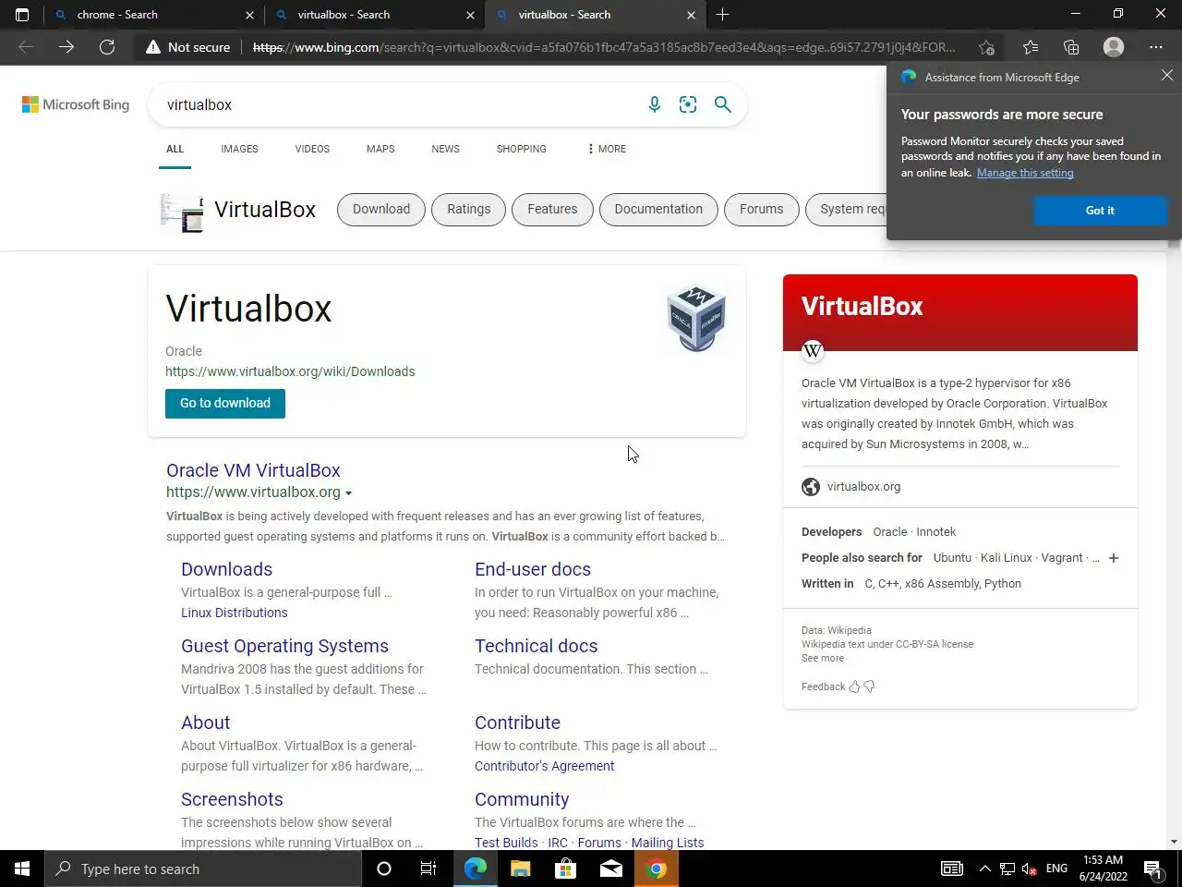Open File Explorer from taskbar
The width and height of the screenshot is (1182, 887).
click(x=521, y=869)
